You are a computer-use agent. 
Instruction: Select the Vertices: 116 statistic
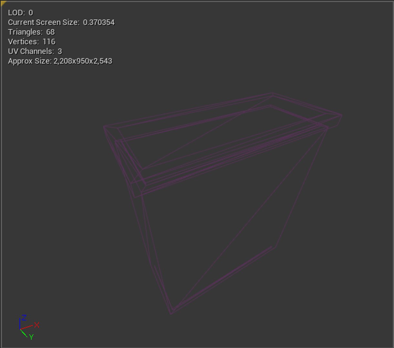tap(32, 42)
